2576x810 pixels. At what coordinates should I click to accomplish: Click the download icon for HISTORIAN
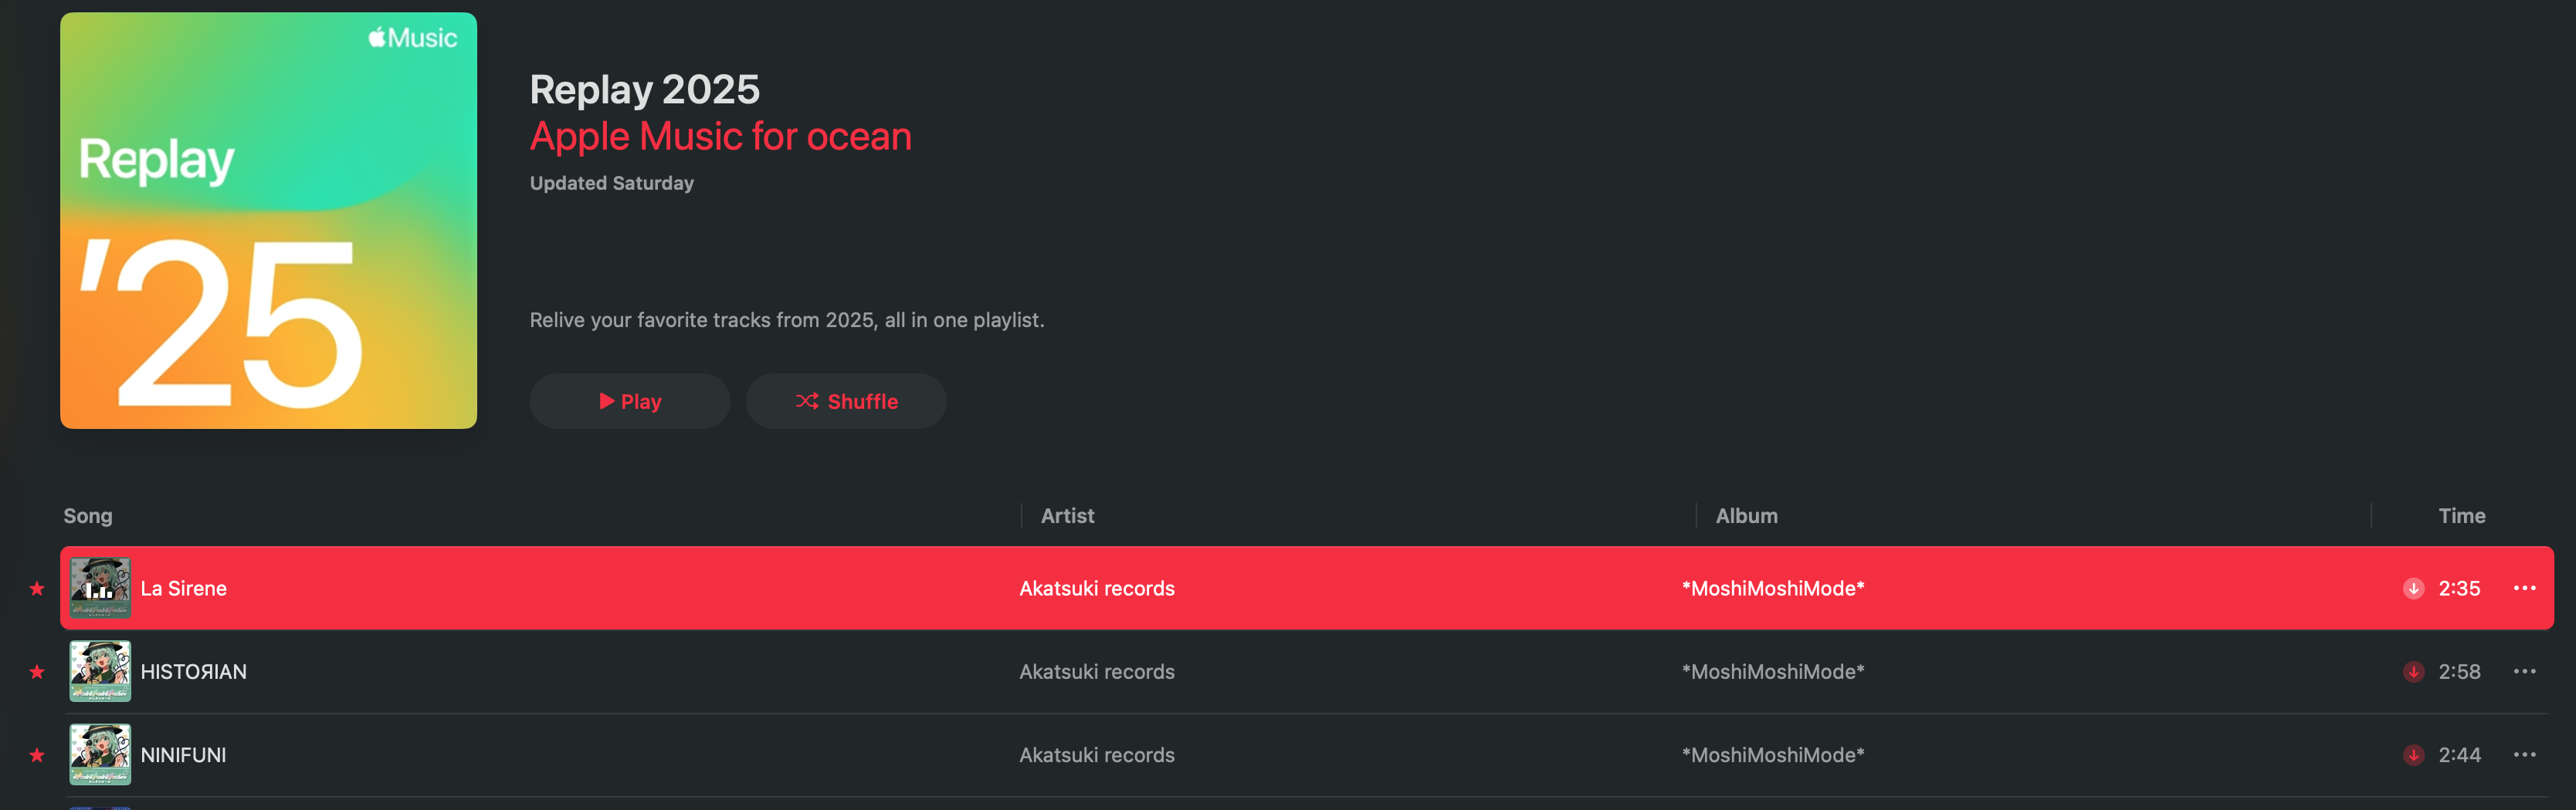[2413, 672]
